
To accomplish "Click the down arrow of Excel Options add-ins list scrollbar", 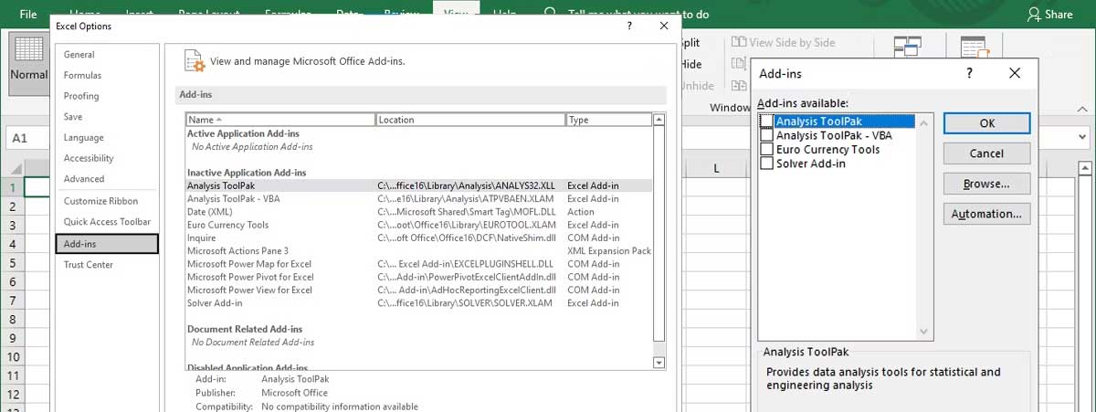I will 659,363.
